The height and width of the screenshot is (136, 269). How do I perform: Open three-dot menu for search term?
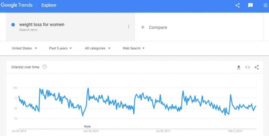tap(128, 27)
